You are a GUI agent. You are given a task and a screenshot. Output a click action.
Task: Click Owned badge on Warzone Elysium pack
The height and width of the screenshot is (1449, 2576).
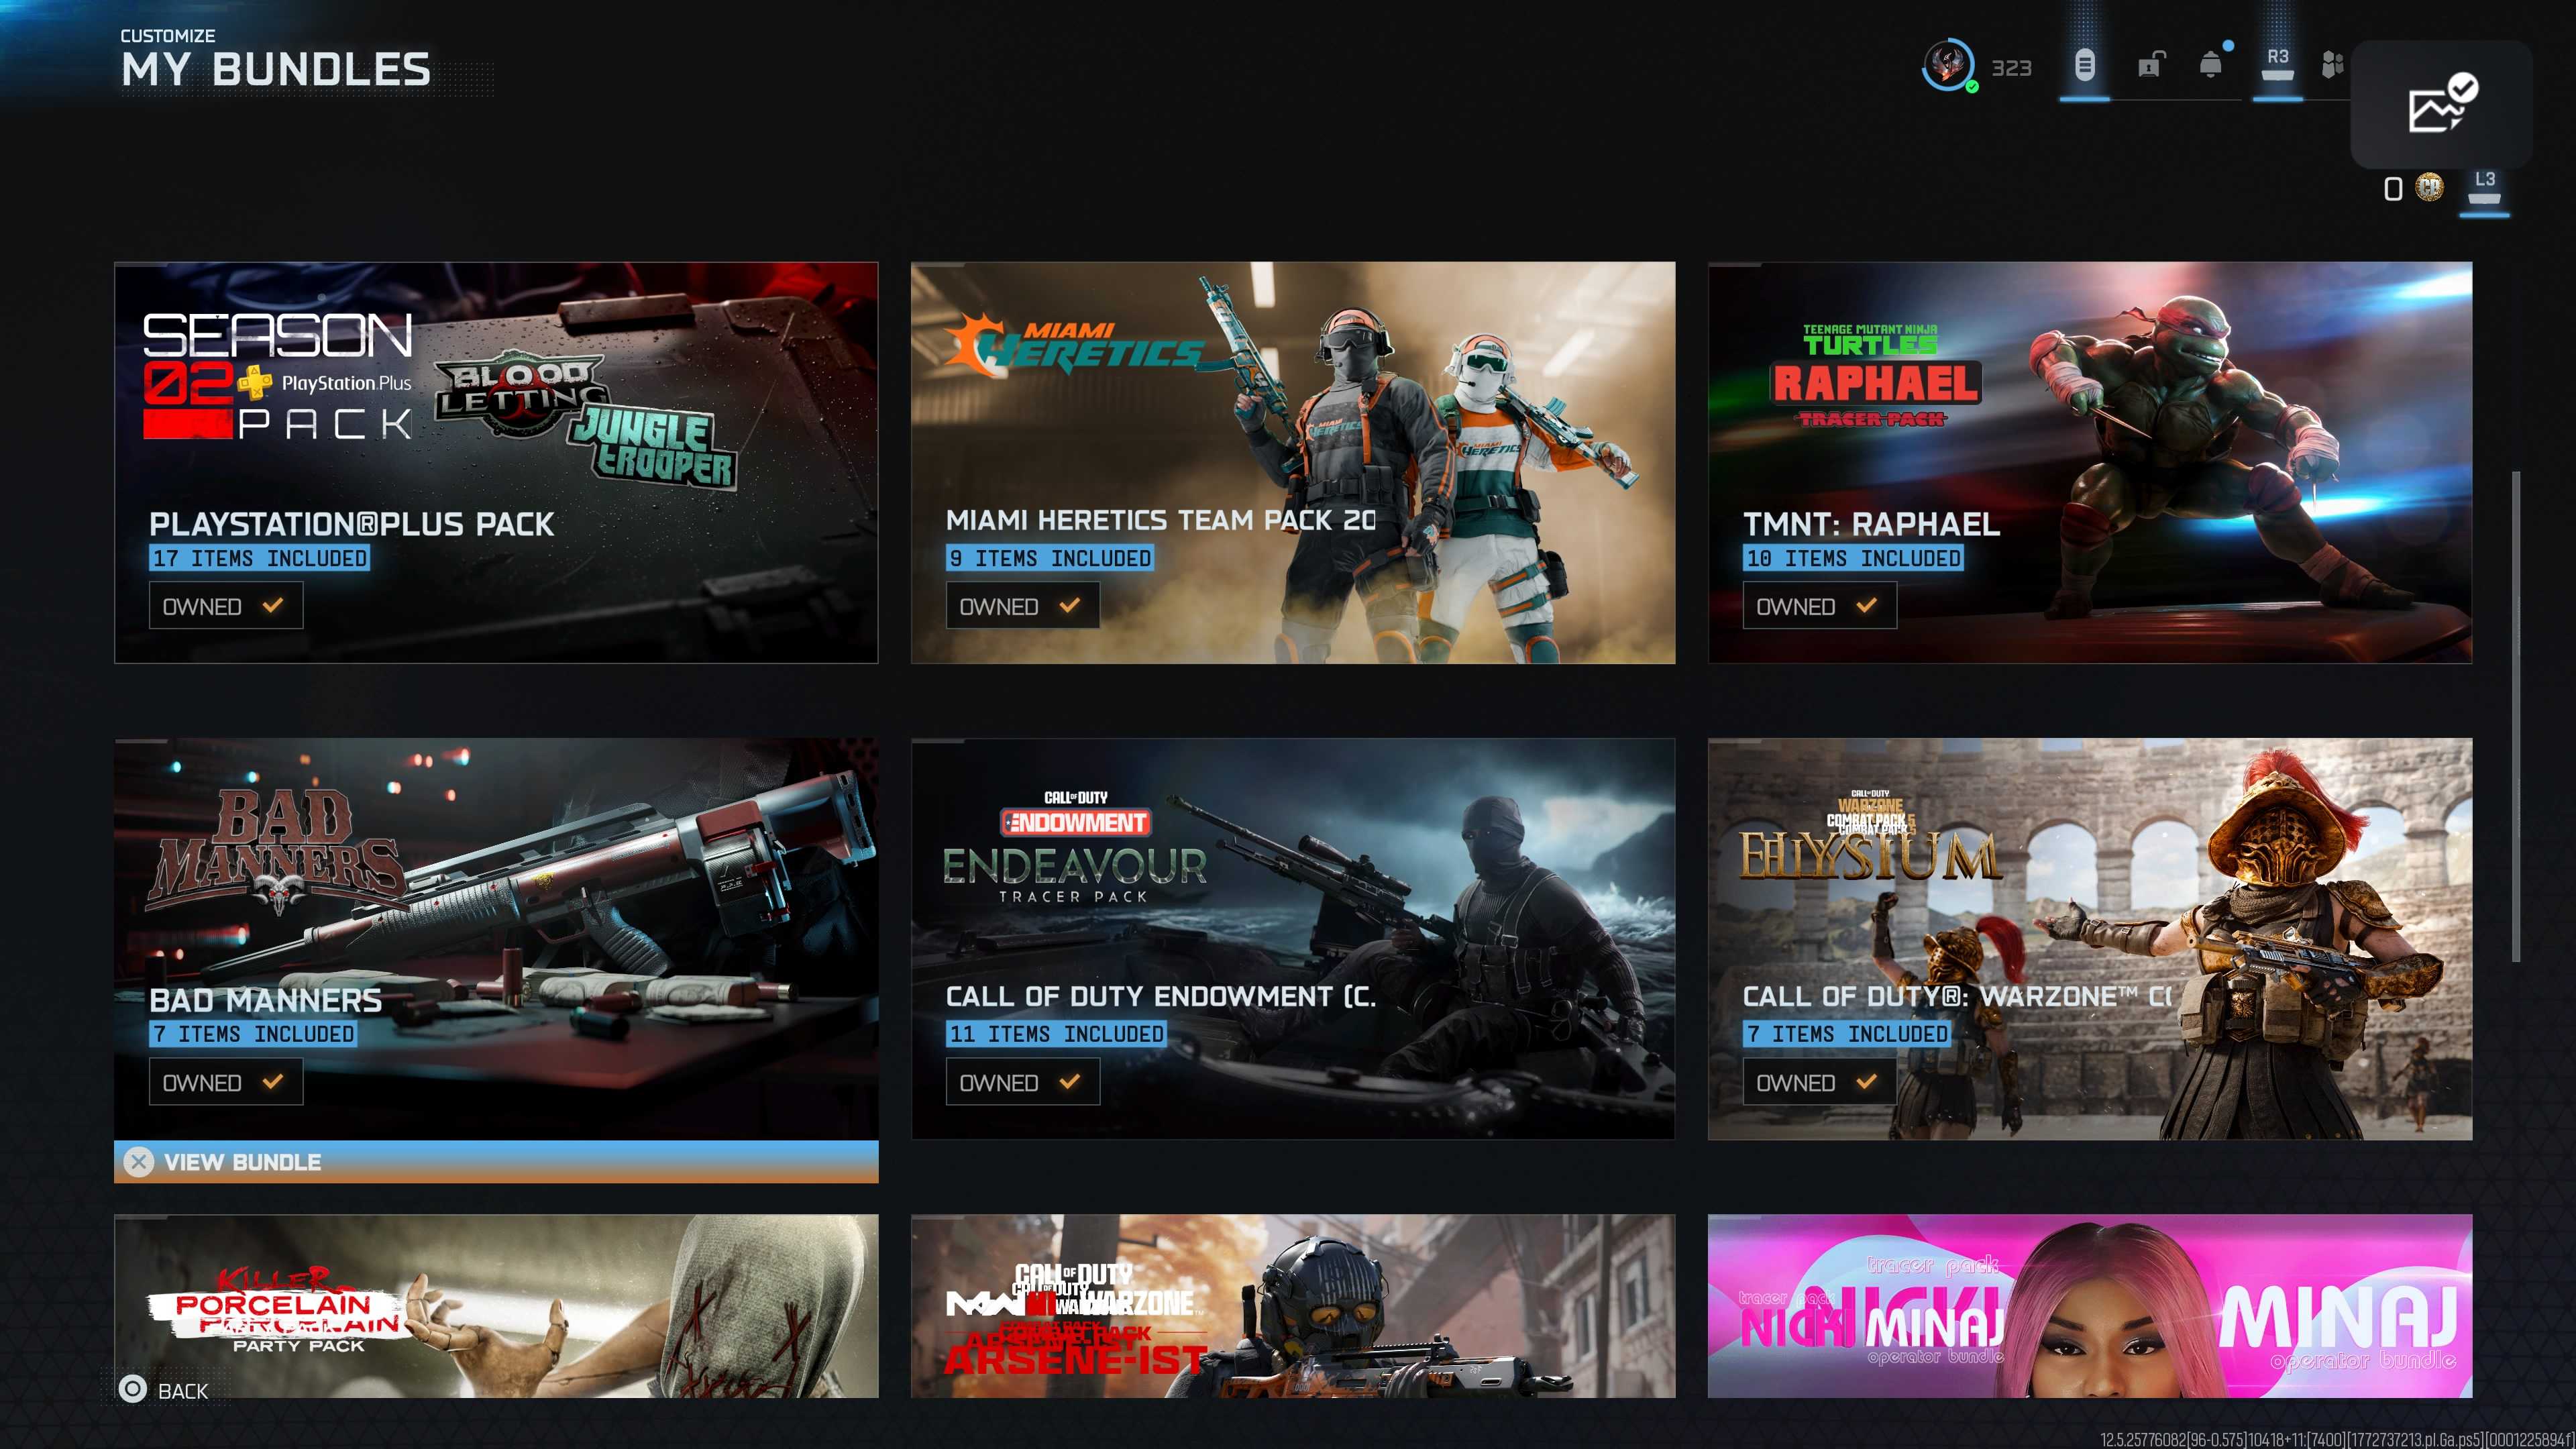[x=1820, y=1082]
